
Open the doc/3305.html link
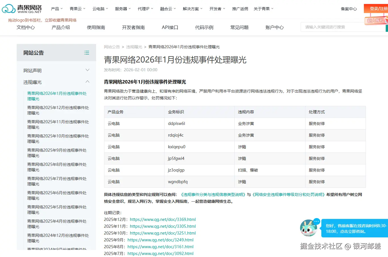(x=163, y=226)
